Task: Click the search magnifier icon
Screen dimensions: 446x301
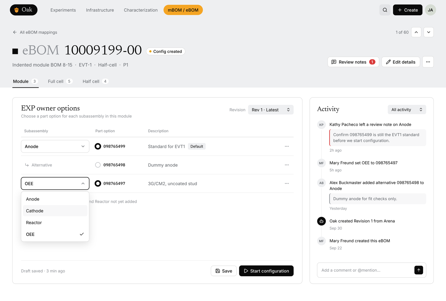Action: click(385, 10)
